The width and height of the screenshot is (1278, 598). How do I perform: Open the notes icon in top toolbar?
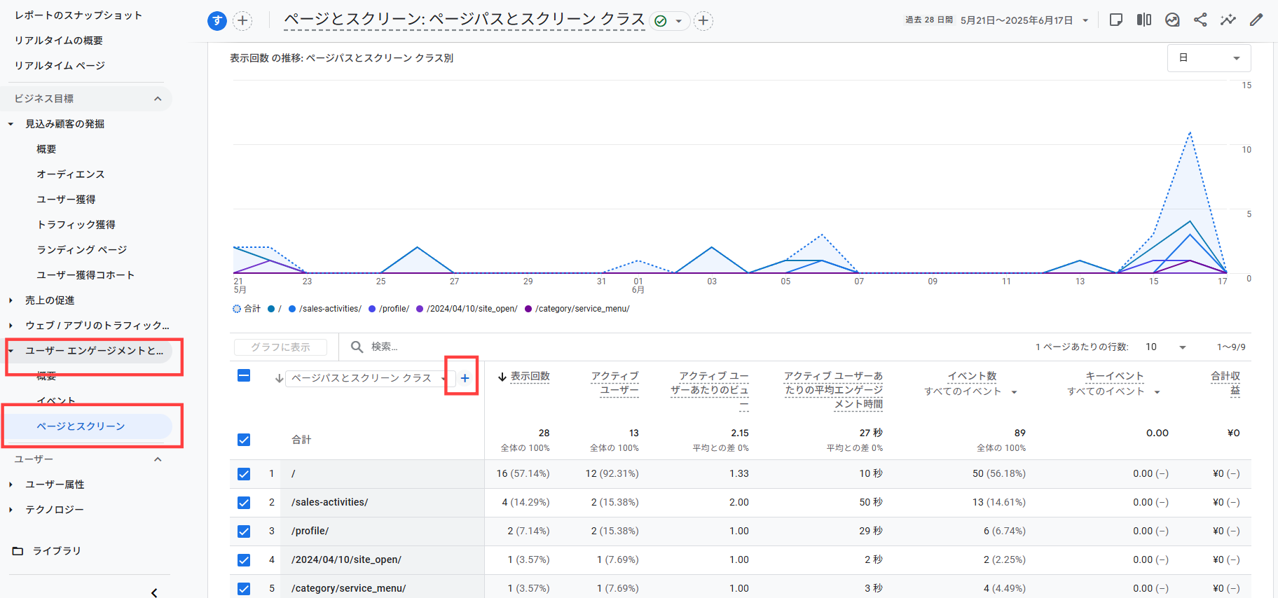(x=1116, y=20)
